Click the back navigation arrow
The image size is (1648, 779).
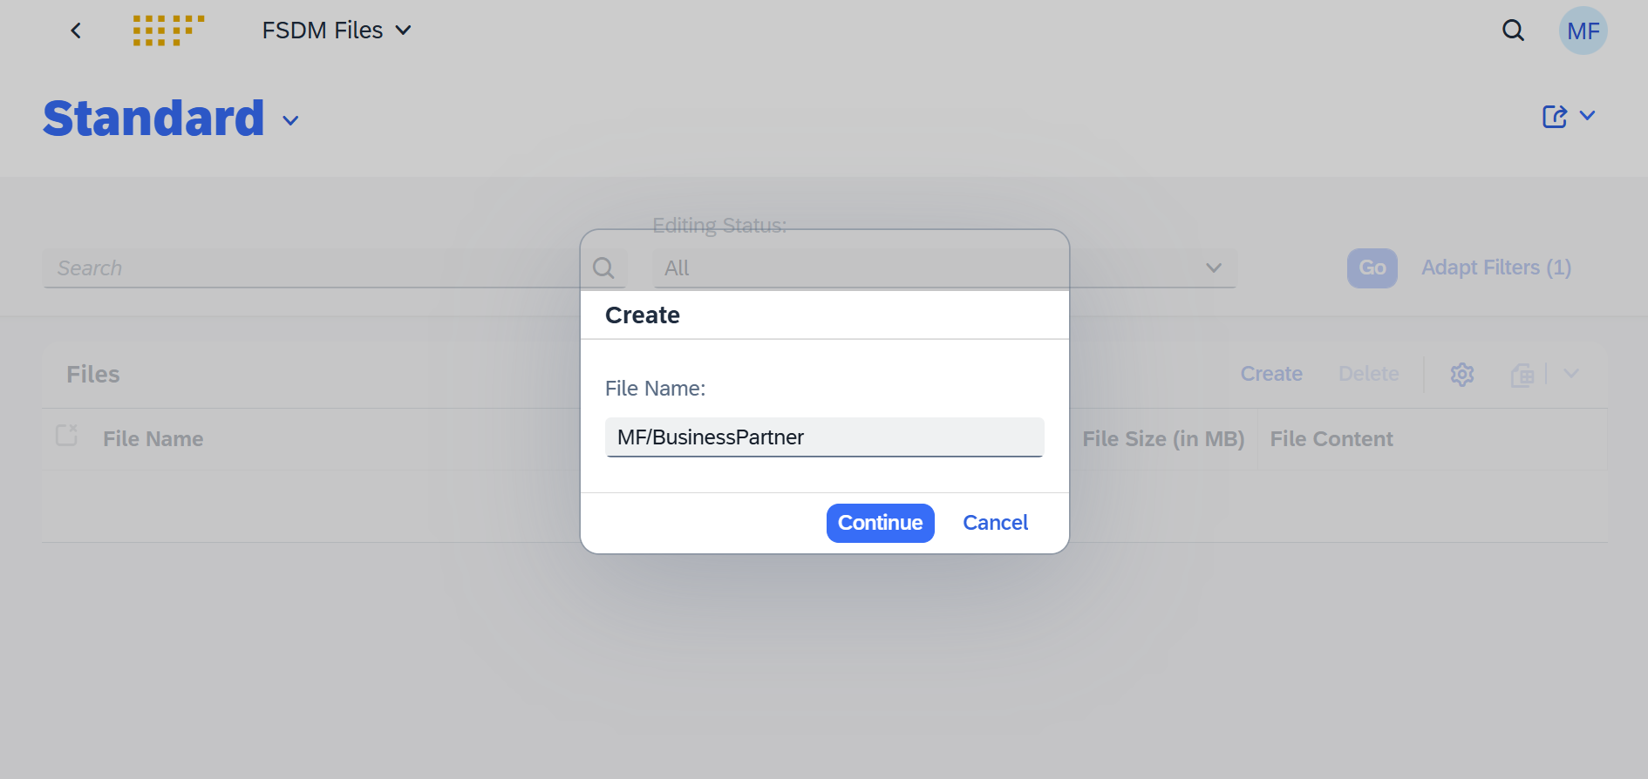(76, 30)
